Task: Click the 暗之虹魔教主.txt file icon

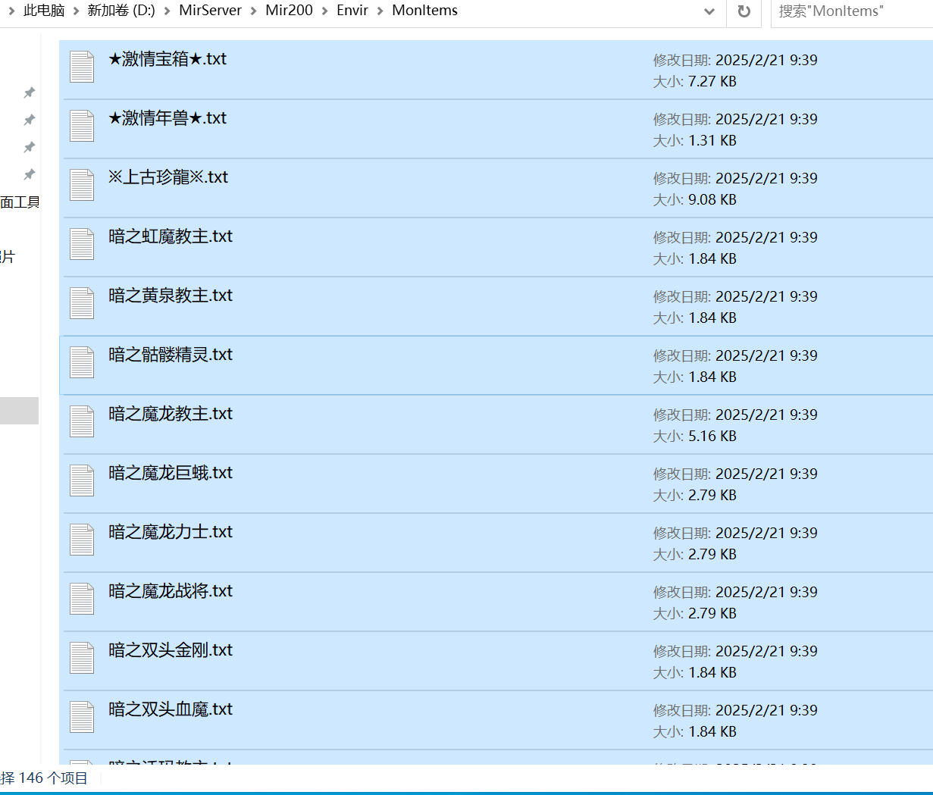Action: 82,244
